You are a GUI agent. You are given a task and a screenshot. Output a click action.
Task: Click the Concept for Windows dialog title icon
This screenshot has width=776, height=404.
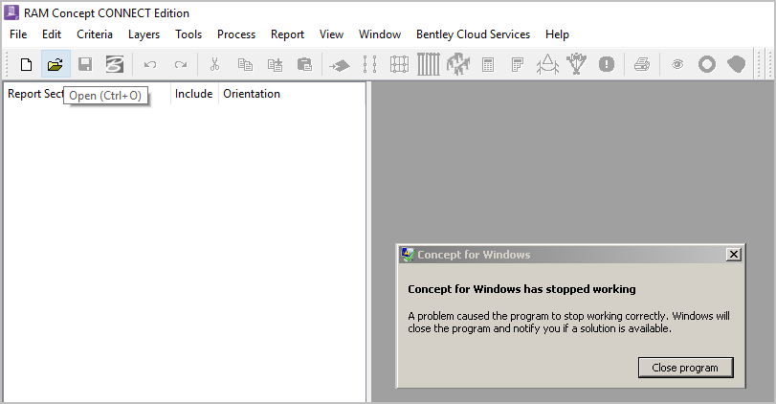tap(408, 255)
